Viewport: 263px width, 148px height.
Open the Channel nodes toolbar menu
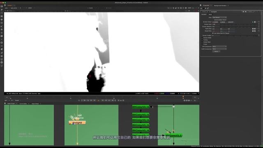tap(2, 16)
